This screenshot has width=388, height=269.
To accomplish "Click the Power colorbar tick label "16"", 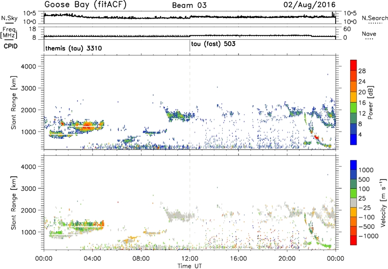I will [362, 103].
